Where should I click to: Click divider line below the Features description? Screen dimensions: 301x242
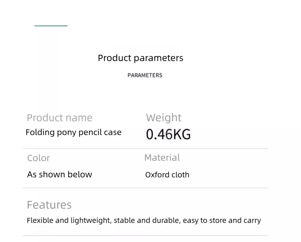[x=145, y=236]
